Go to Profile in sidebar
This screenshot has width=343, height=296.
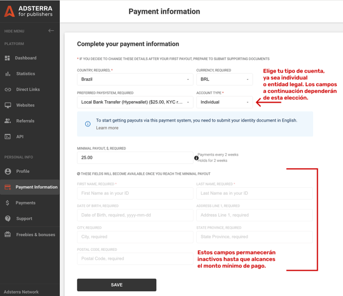(x=22, y=172)
